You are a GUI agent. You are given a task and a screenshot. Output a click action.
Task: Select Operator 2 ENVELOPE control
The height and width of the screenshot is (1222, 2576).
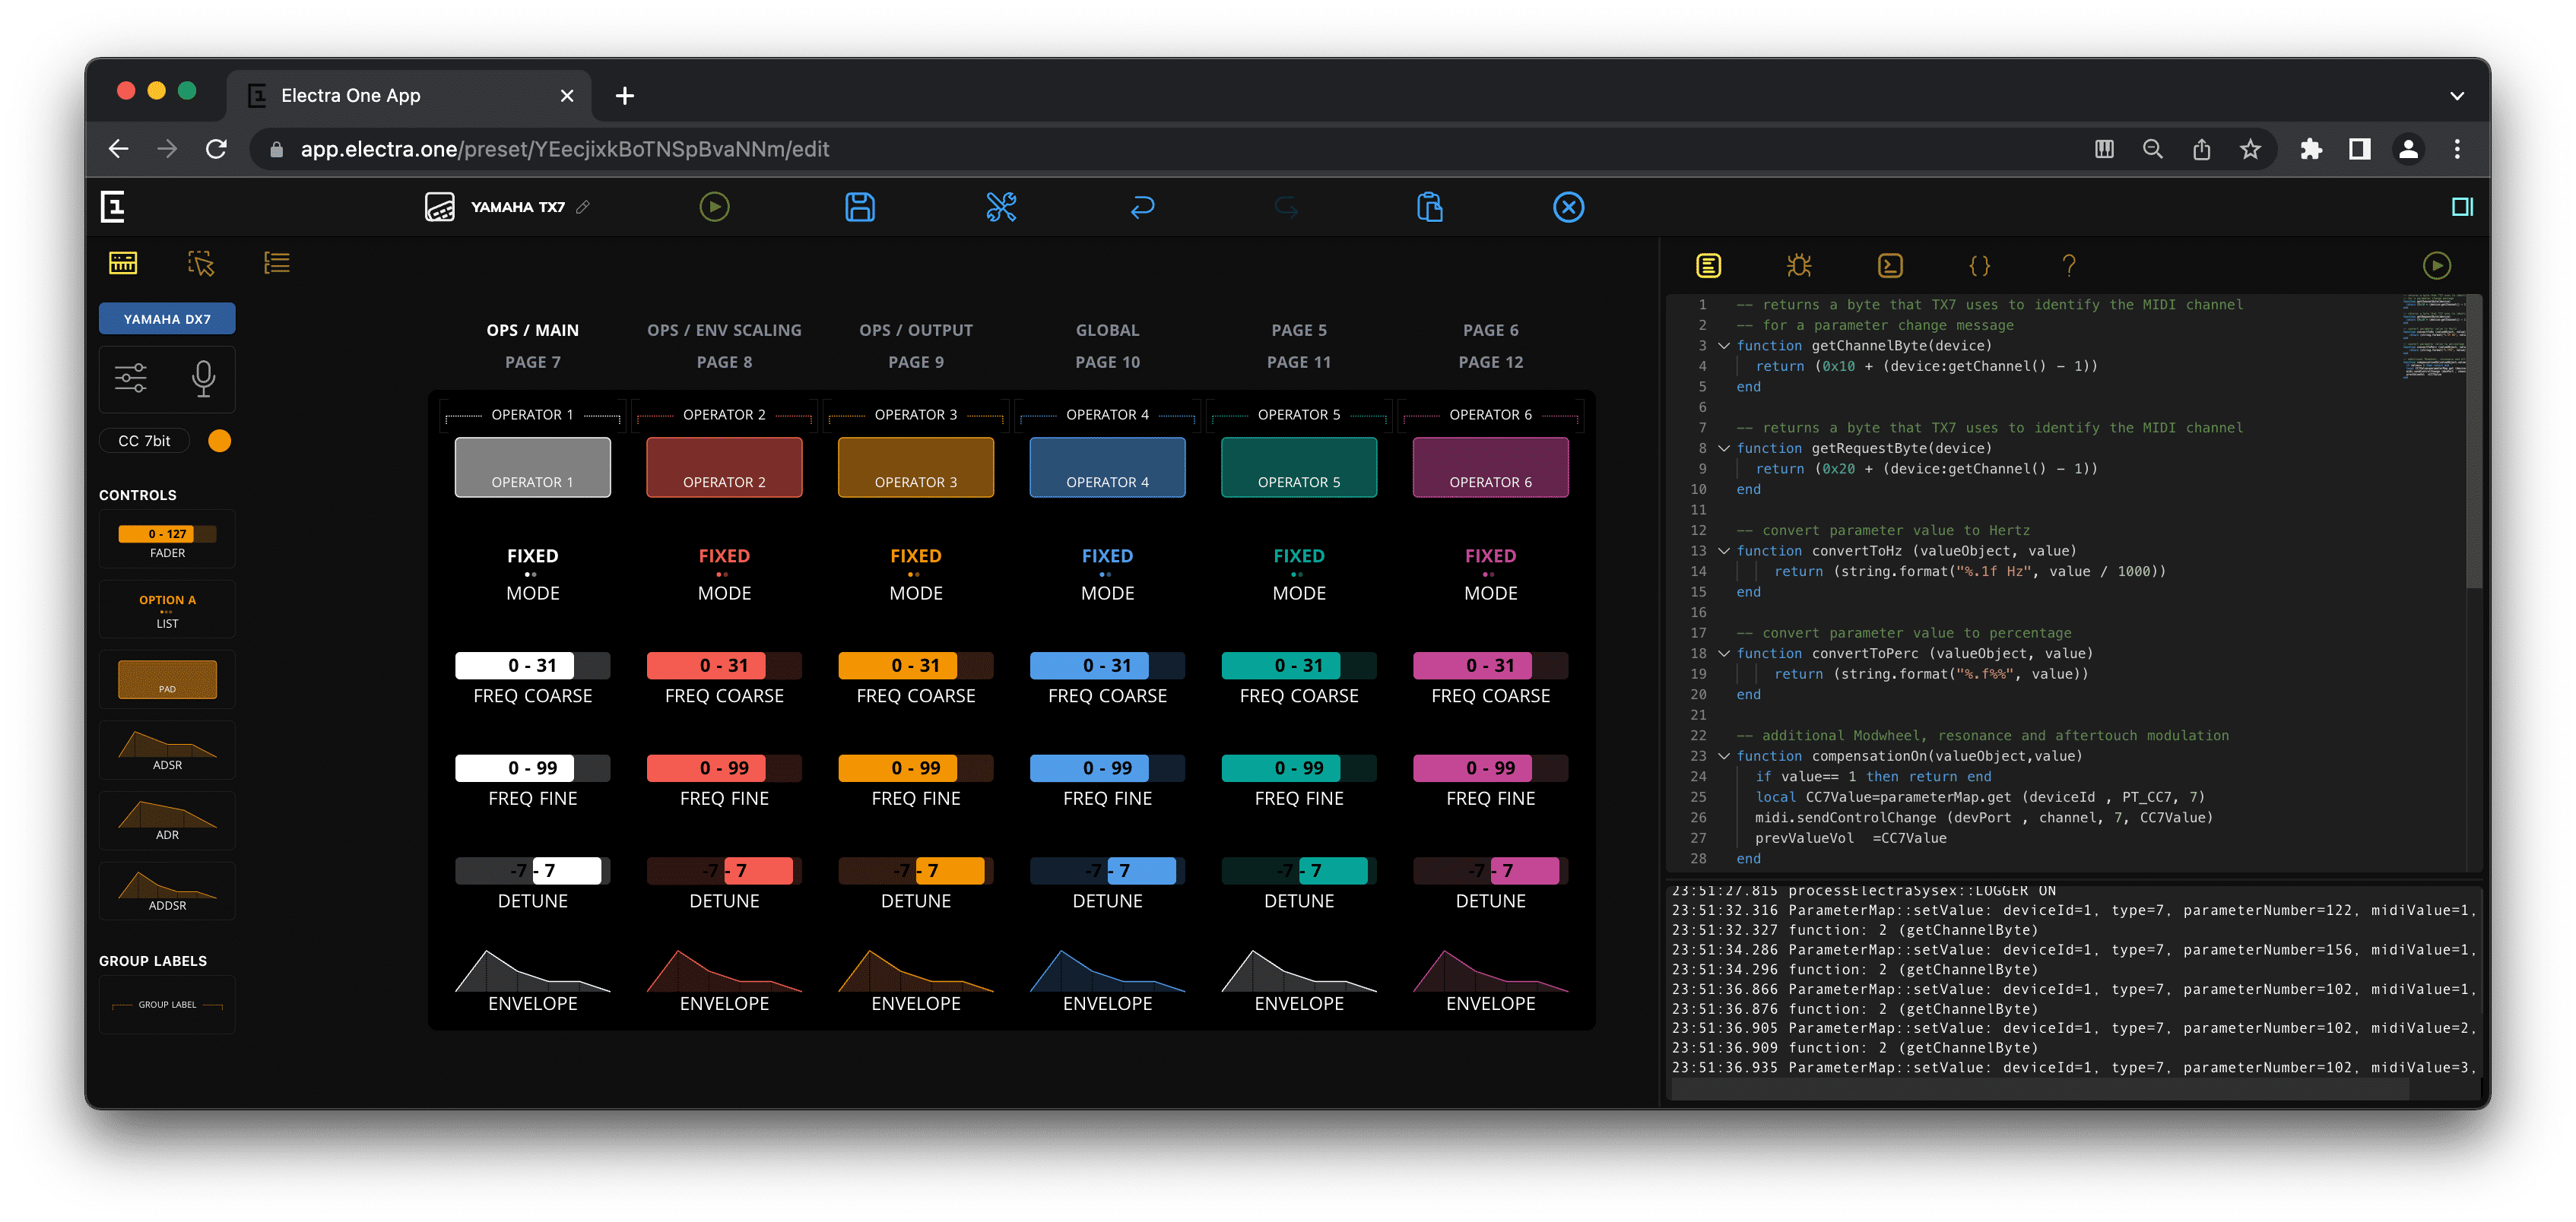click(x=724, y=981)
